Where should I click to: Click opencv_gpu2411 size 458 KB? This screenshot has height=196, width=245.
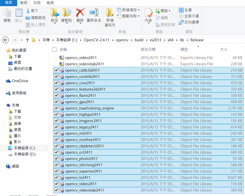point(236,102)
